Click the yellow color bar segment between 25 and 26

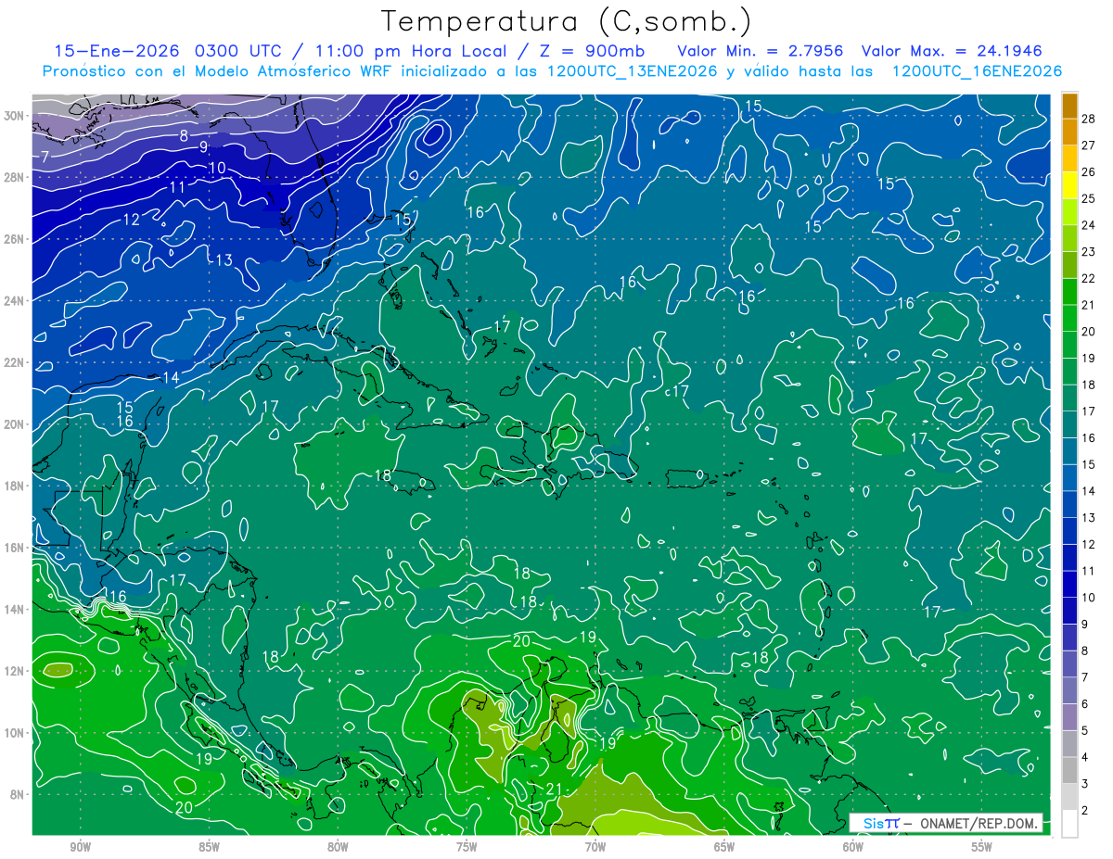coord(1069,185)
